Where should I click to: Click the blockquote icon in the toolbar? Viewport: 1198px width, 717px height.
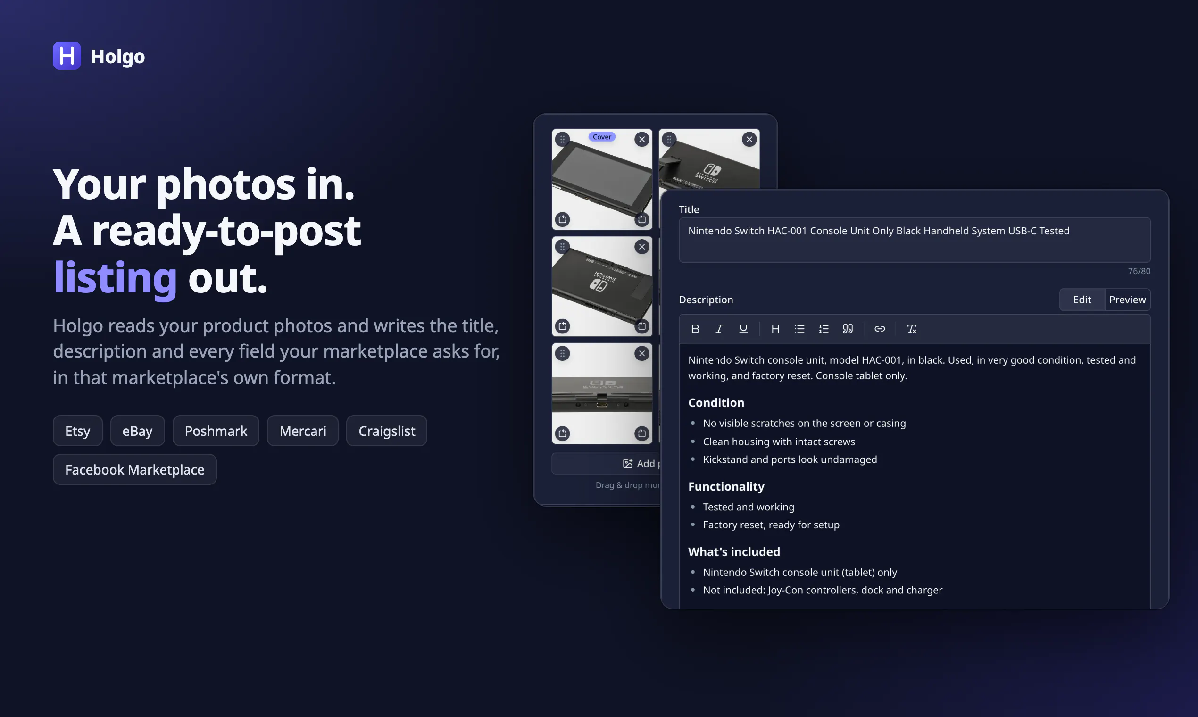tap(848, 329)
